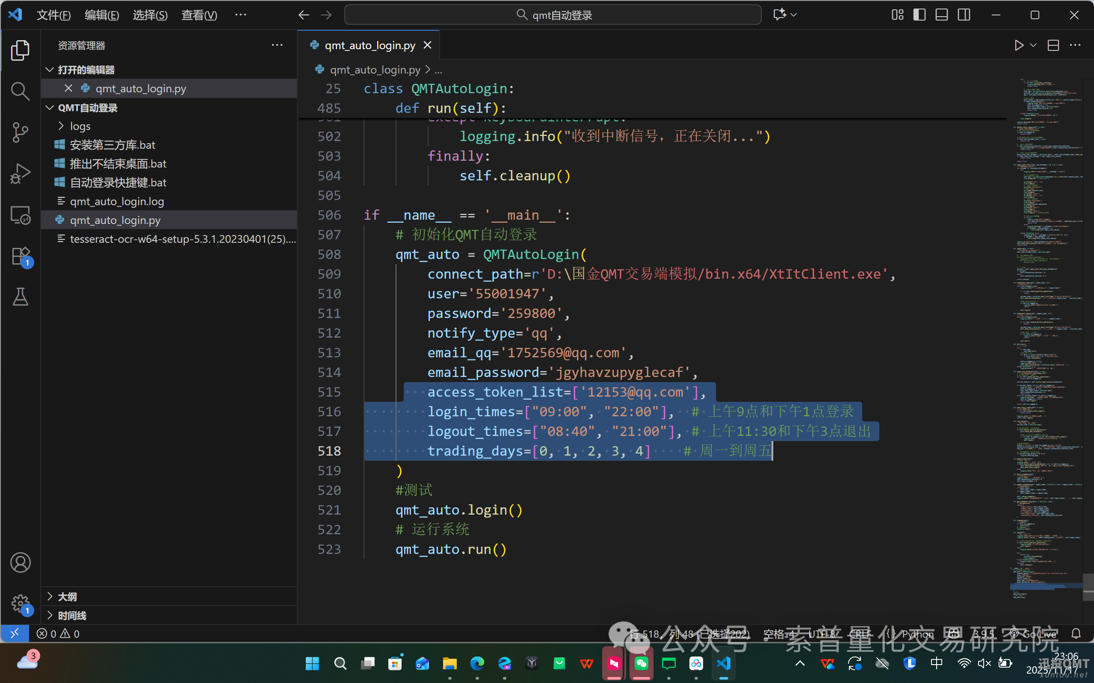1094x683 pixels.
Task: Click the Run Python File play button
Action: tap(1019, 46)
